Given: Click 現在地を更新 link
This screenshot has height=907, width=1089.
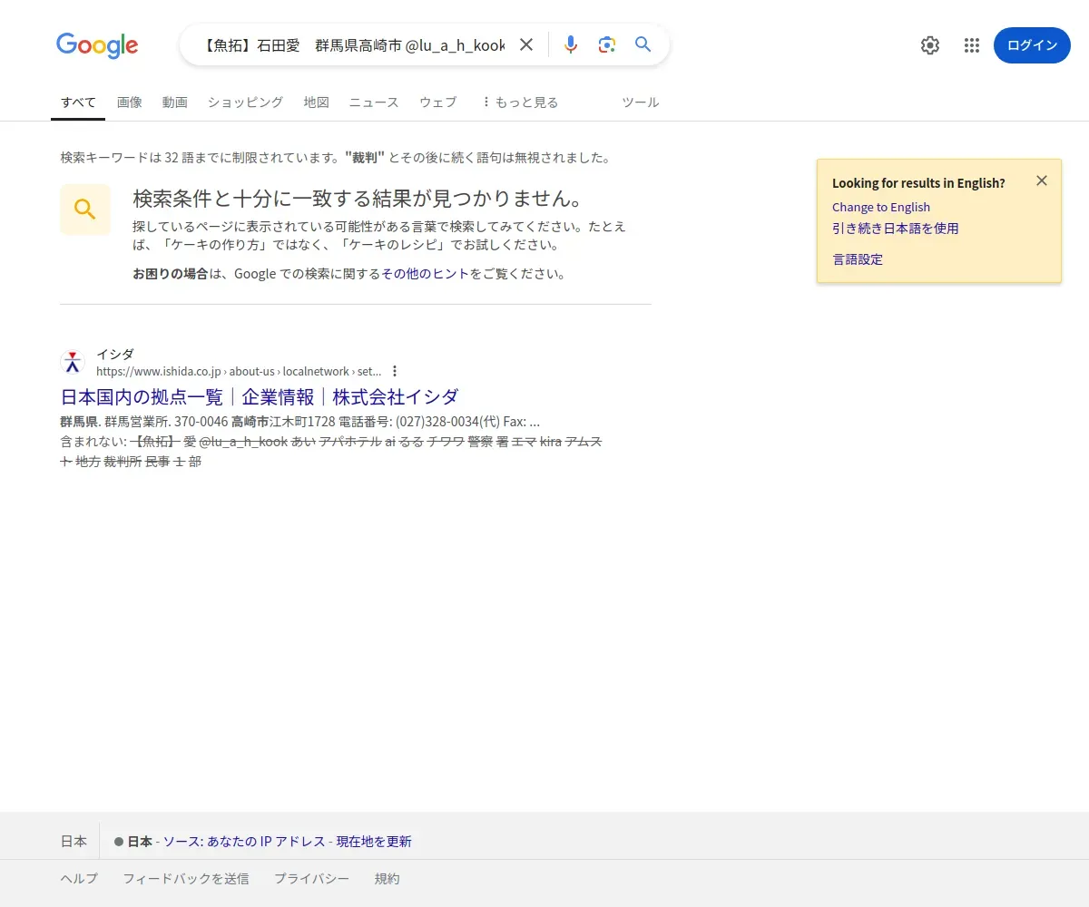Looking at the screenshot, I should [x=374, y=842].
